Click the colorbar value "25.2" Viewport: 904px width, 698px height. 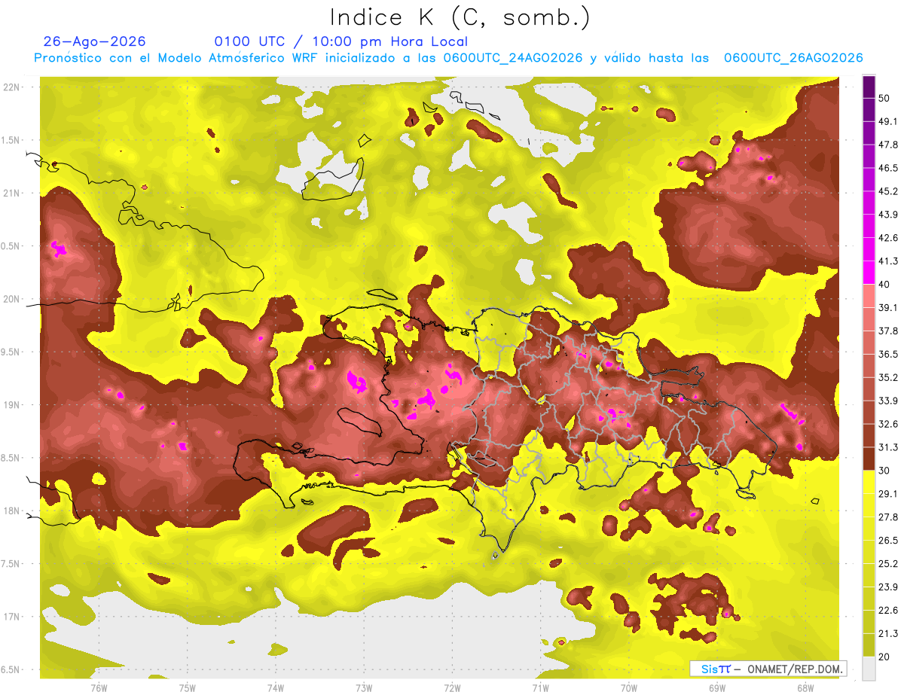point(889,563)
